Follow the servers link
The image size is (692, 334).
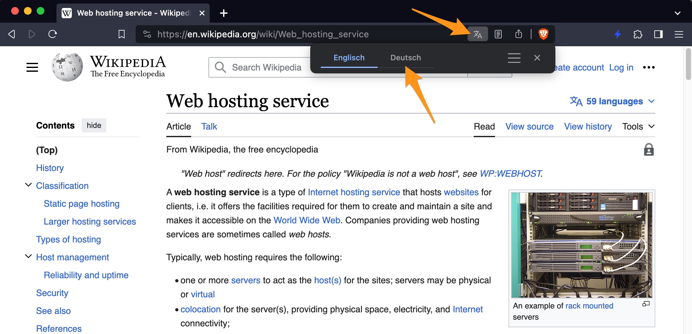click(246, 280)
